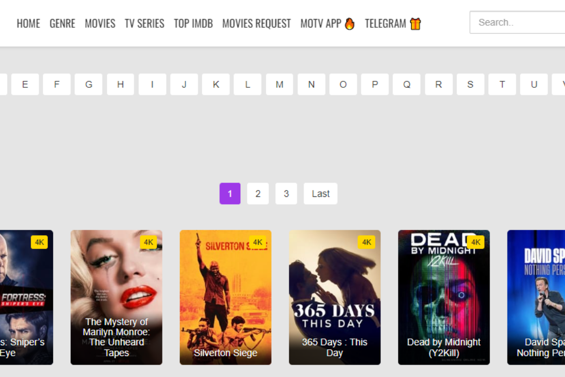Filter titles by letter M
This screenshot has height=377, width=565.
280,84
